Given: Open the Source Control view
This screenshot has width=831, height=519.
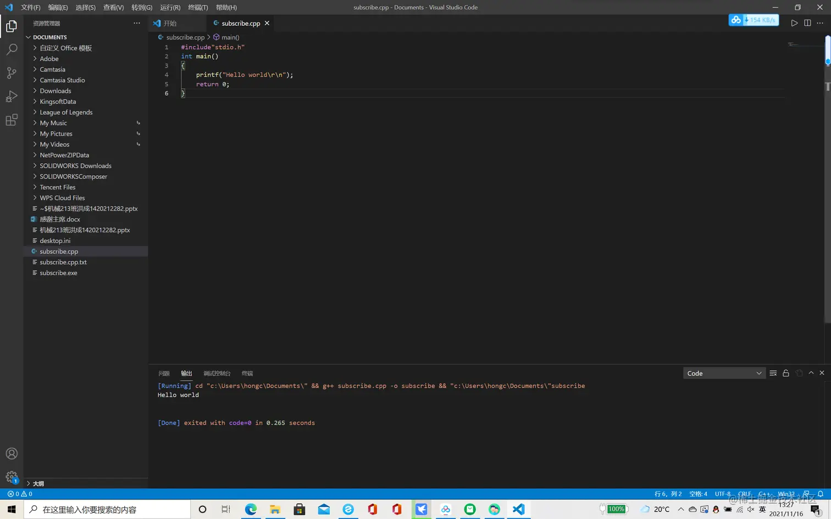Looking at the screenshot, I should [12, 72].
